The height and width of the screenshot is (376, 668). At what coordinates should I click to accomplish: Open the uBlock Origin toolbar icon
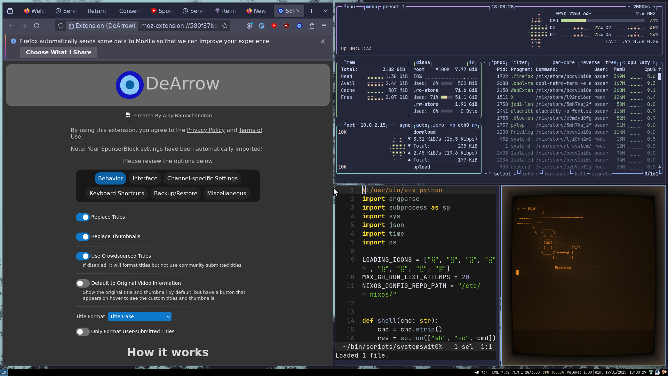287,26
